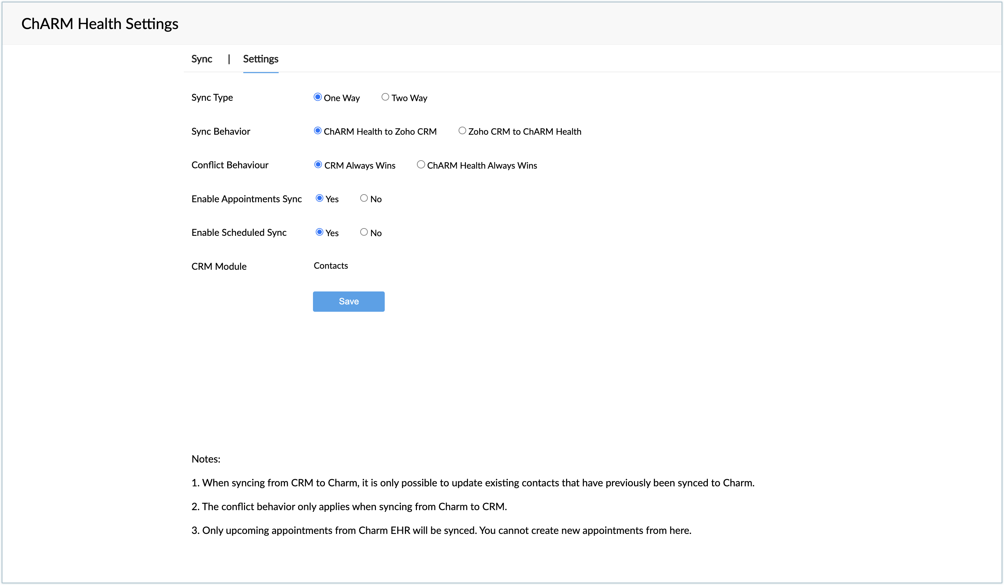Viewport: 1004px width, 585px height.
Task: Disable Appointments Sync with No
Action: coord(364,198)
